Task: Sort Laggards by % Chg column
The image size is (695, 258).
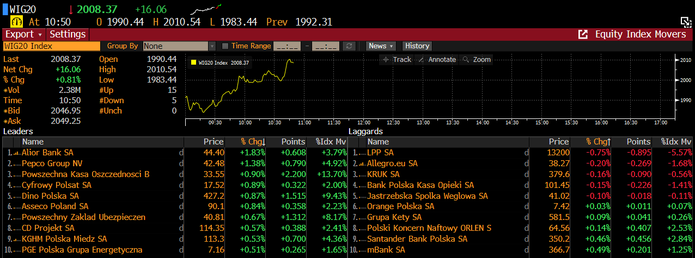Action: coord(591,141)
